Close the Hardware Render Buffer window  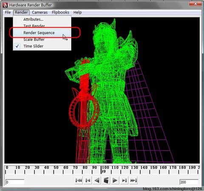[195, 4]
